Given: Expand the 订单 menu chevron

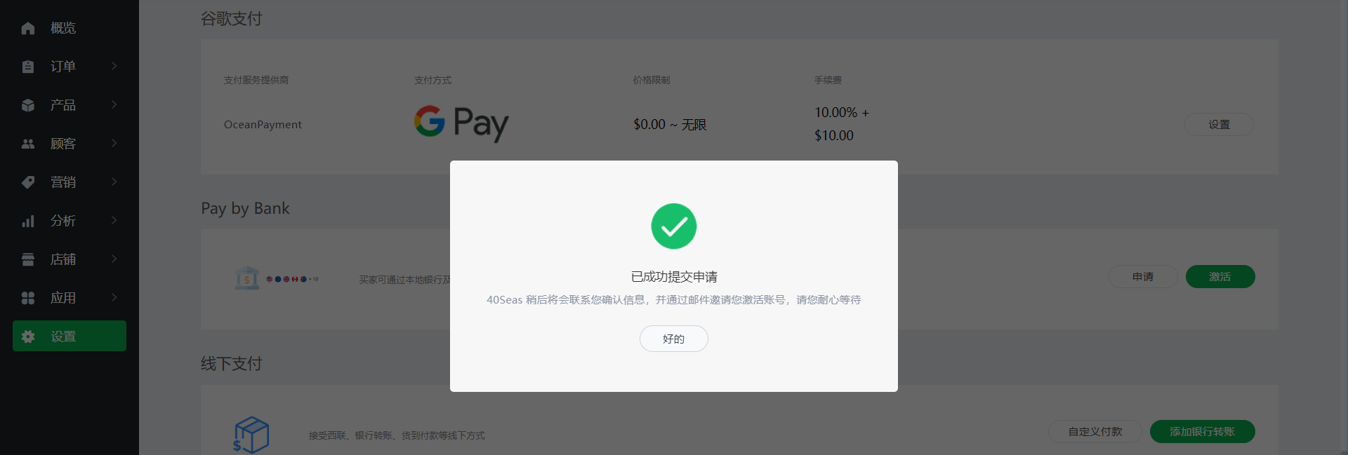Looking at the screenshot, I should point(114,66).
